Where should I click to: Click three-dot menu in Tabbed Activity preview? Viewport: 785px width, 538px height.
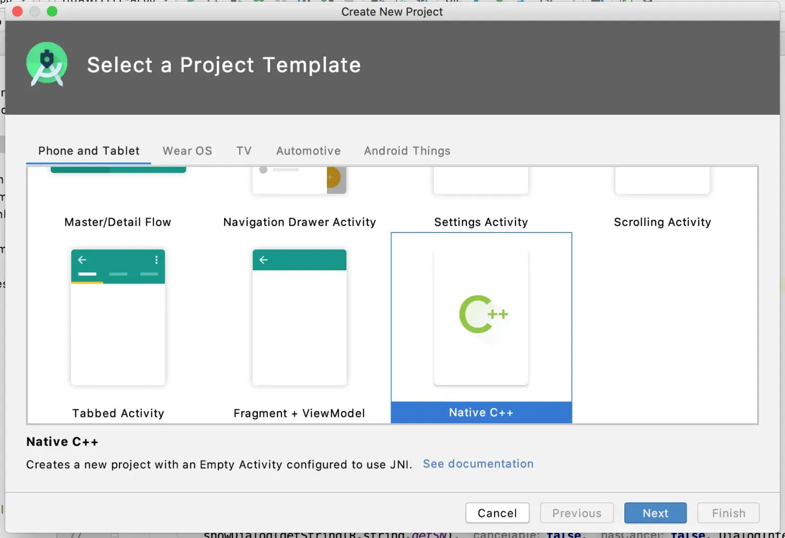point(156,260)
